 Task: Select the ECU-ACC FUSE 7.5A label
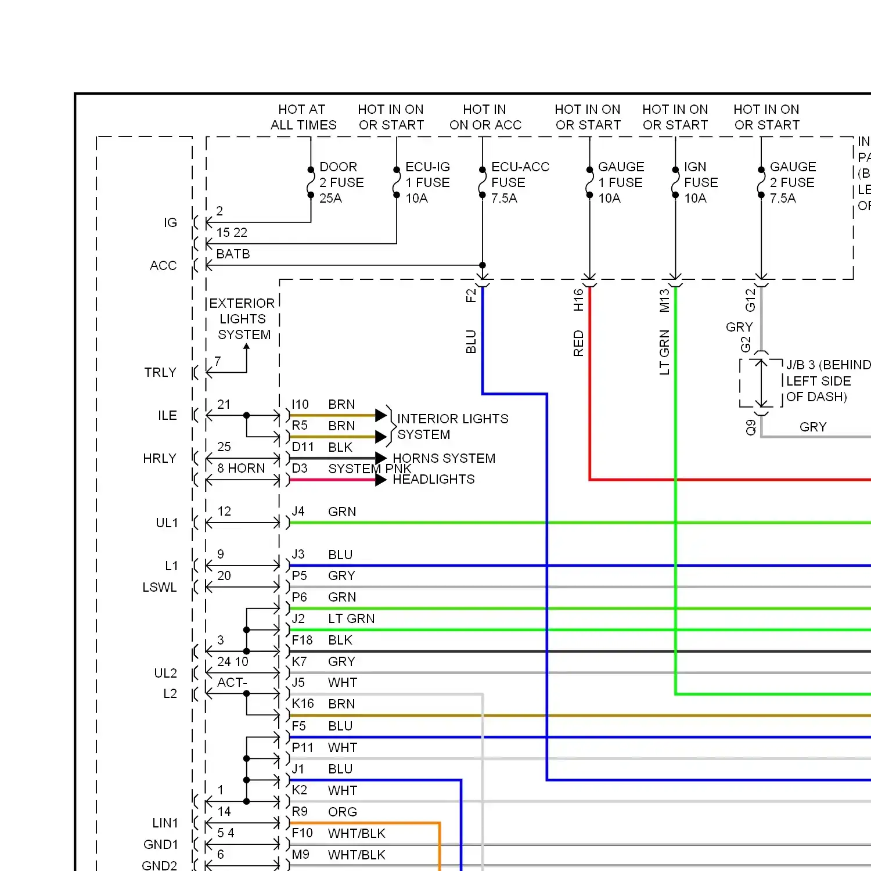coord(520,182)
